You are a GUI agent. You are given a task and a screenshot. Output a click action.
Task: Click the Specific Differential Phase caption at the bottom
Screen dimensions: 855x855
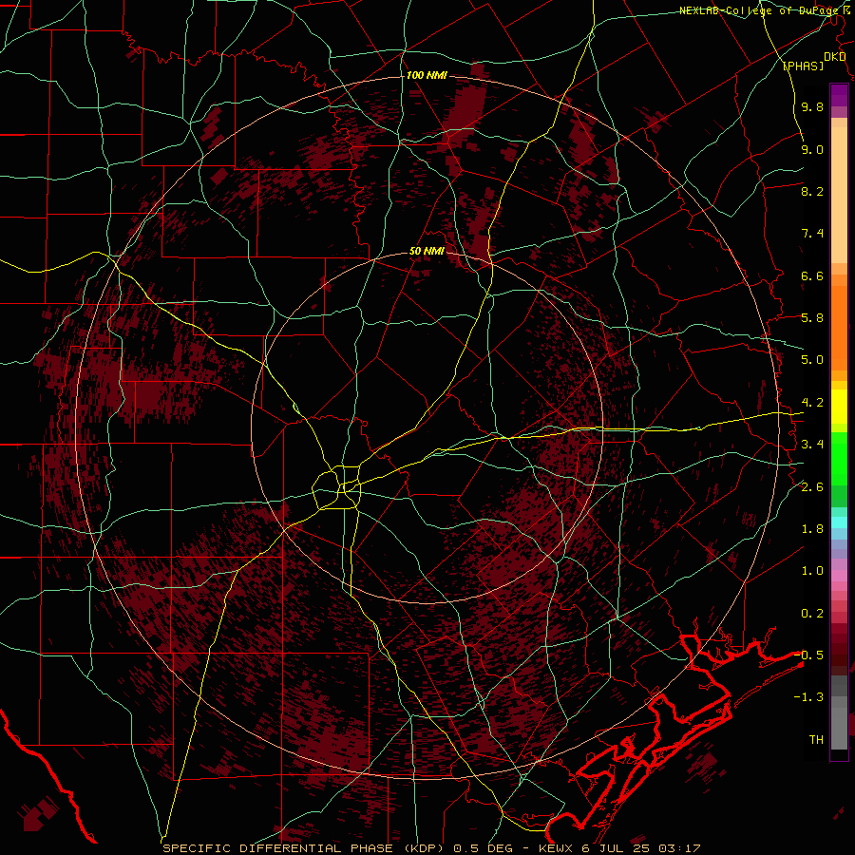431,848
